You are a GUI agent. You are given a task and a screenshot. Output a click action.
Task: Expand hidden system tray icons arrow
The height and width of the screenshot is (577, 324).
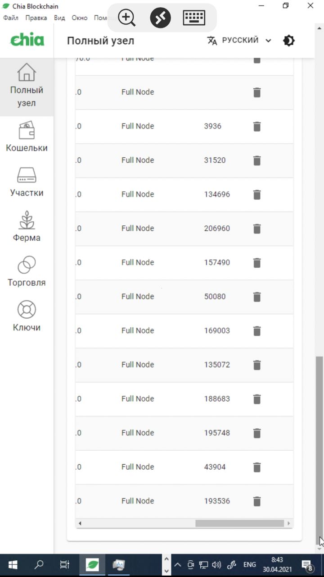point(177,564)
